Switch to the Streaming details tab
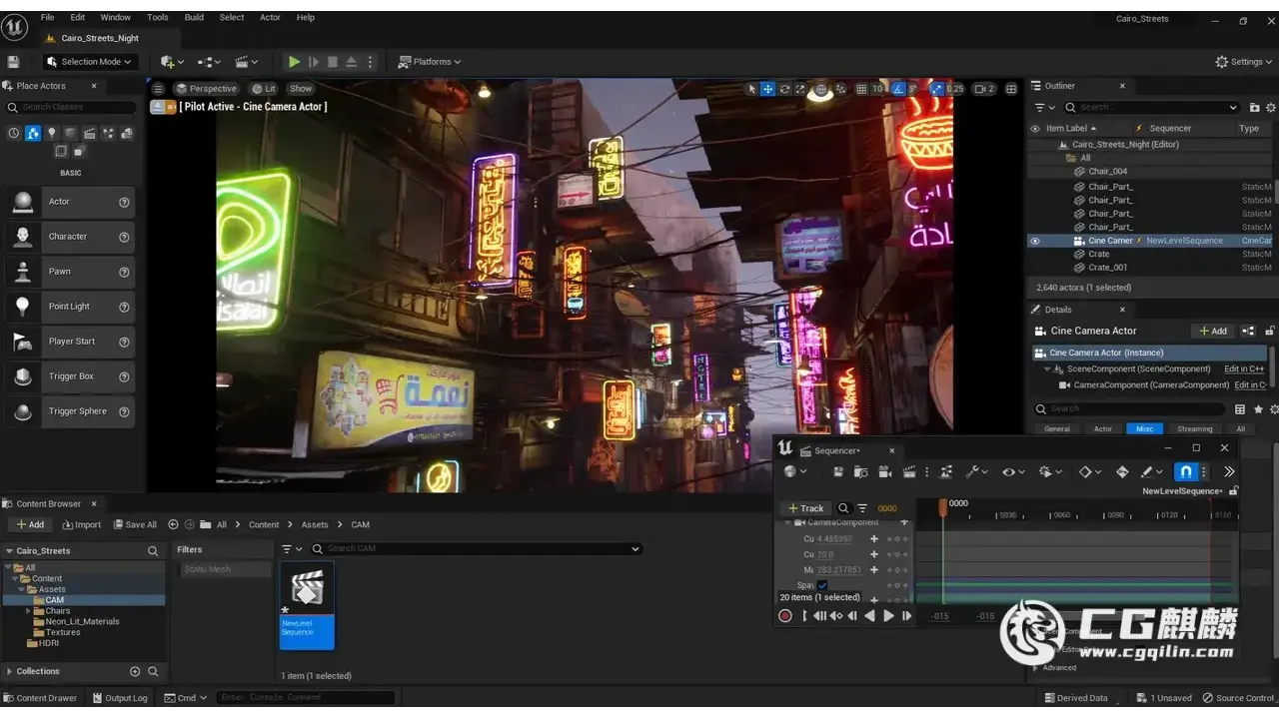 pos(1194,429)
